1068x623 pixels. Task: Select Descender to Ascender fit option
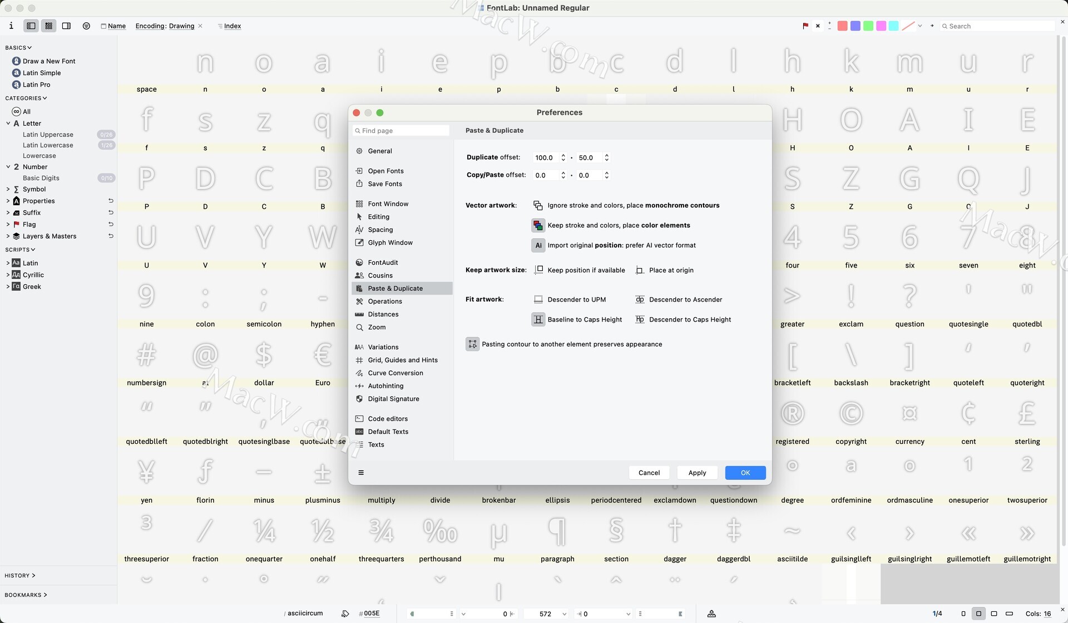click(640, 300)
